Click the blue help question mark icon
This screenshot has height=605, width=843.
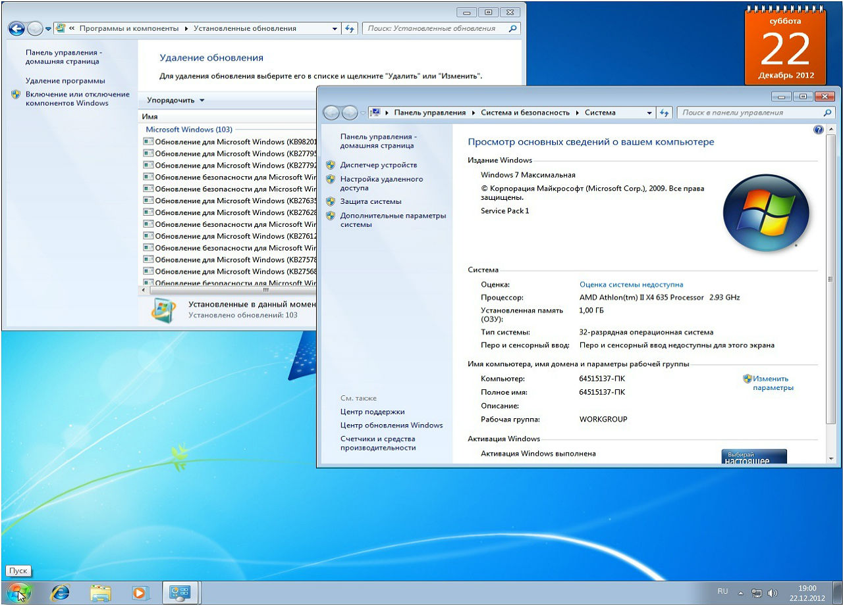819,130
